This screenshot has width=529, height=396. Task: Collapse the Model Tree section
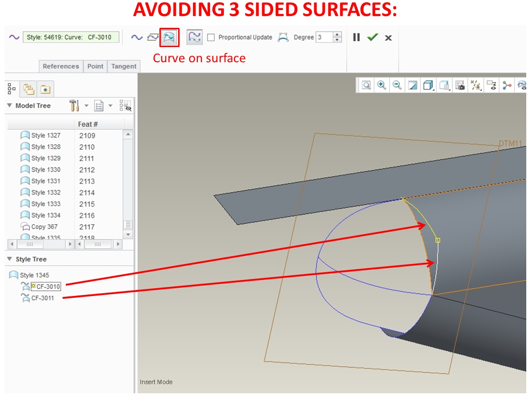[10, 105]
